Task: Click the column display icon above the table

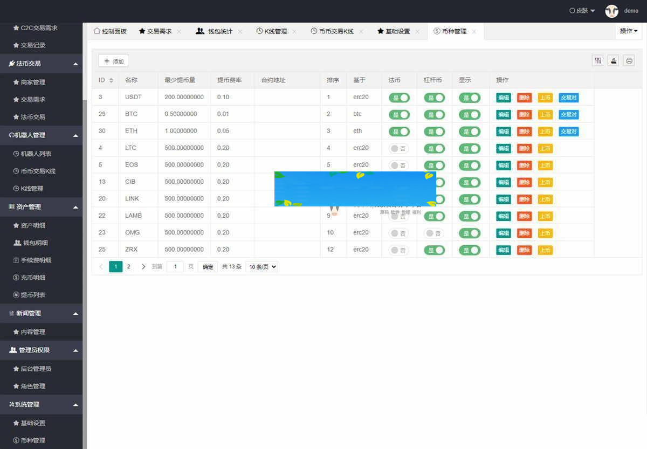Action: pos(598,60)
